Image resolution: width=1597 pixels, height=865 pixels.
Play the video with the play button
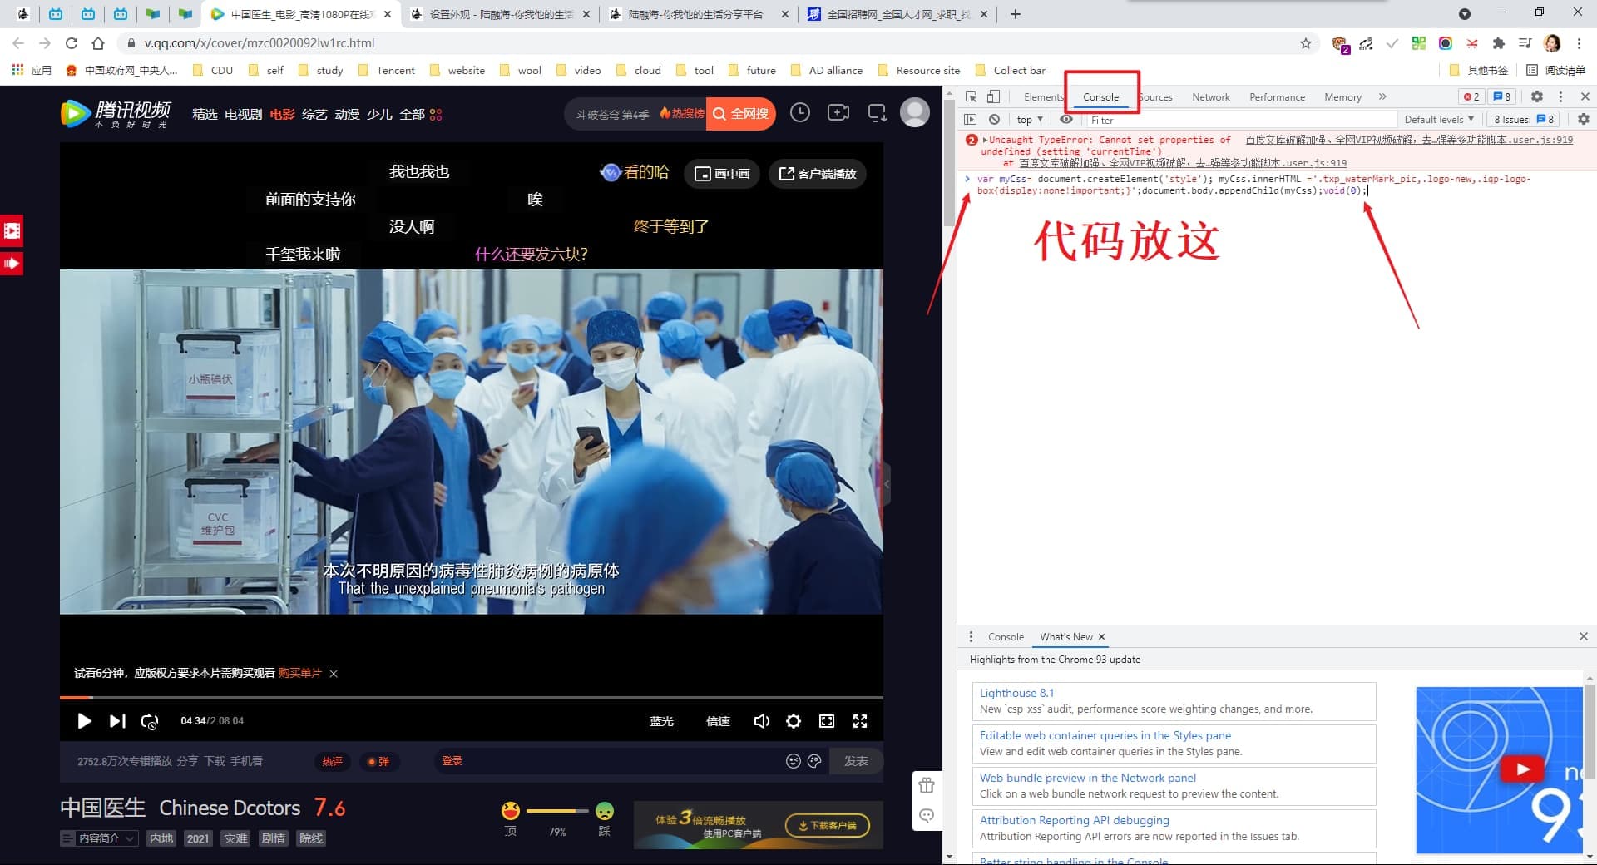(84, 721)
